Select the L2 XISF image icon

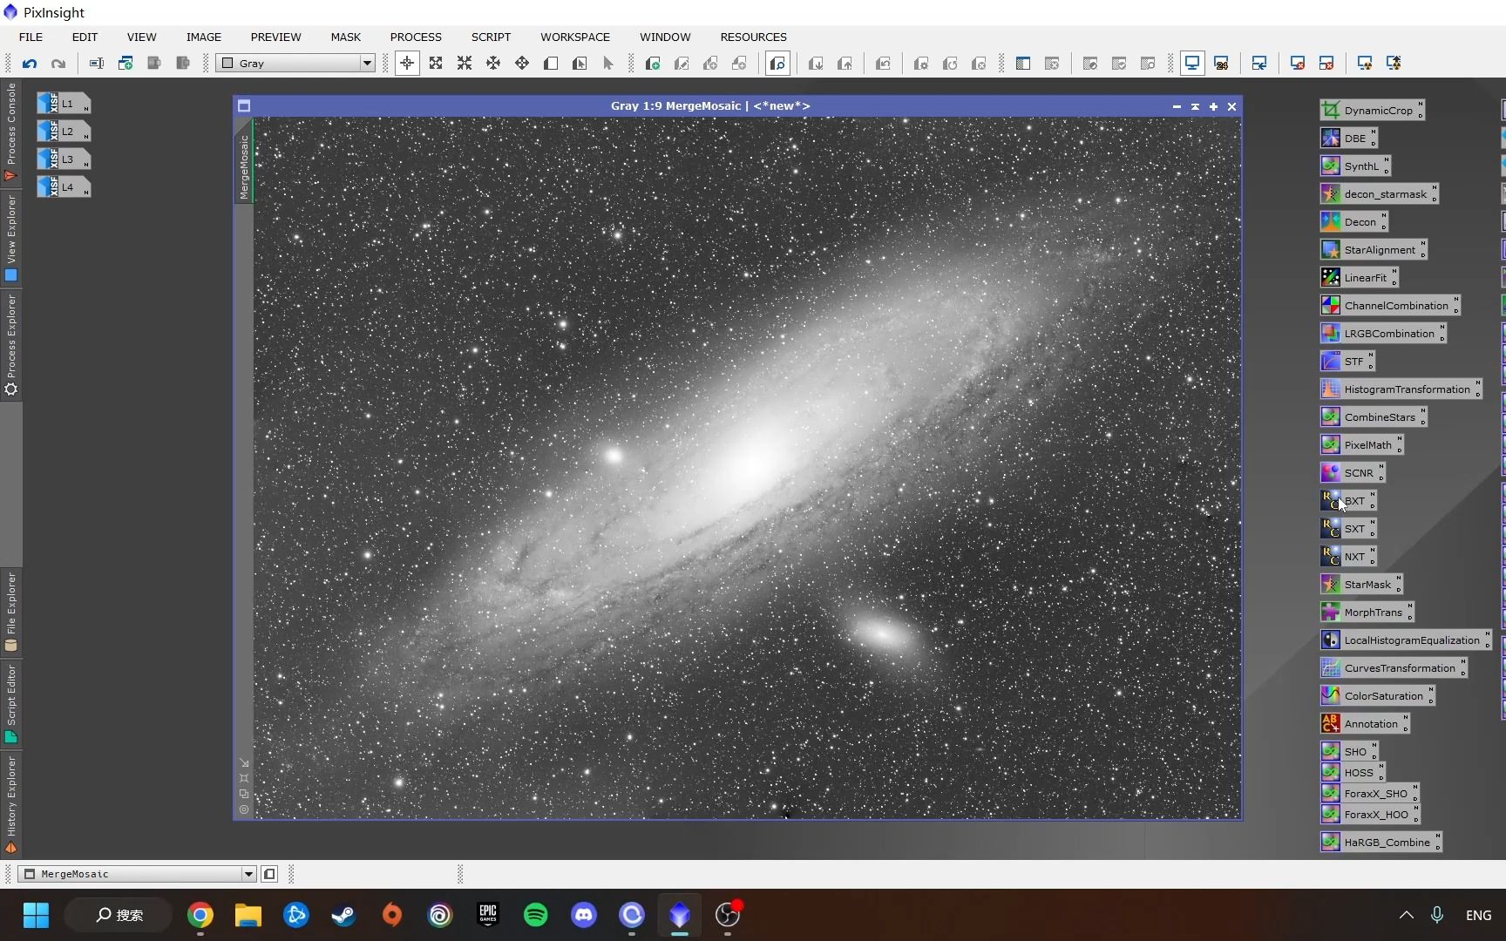64,132
